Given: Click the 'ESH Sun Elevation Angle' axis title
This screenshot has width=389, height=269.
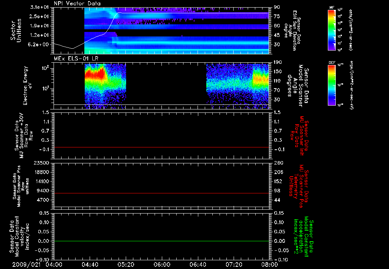Looking at the screenshot, I should 292,30.
